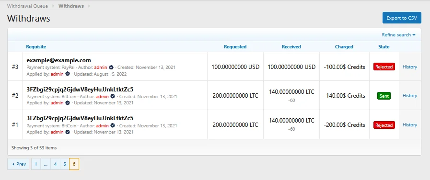Open the requisite address in row #2
Image resolution: width=430 pixels, height=180 pixels.
pyautogui.click(x=80, y=90)
